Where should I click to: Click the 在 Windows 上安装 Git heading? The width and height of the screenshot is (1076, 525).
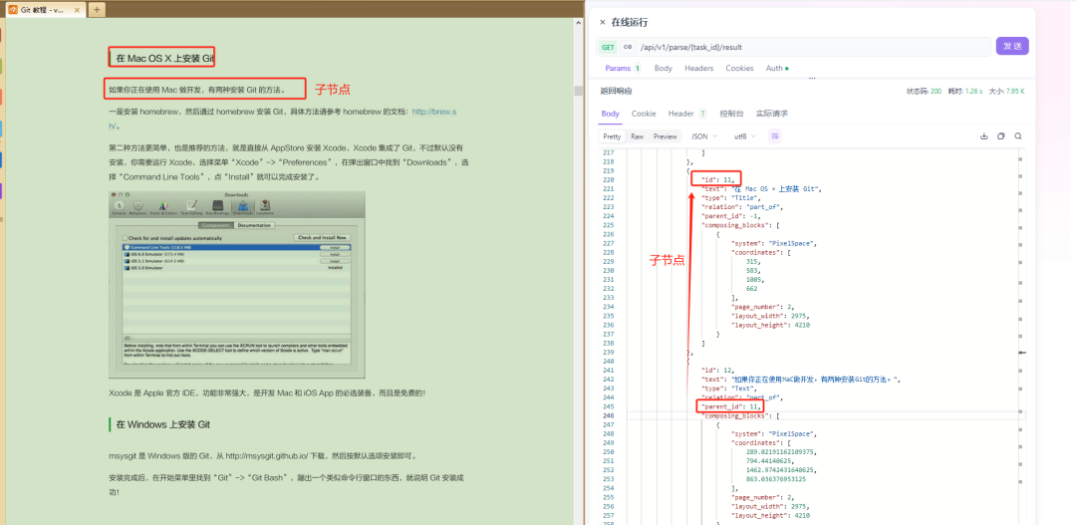(162, 424)
